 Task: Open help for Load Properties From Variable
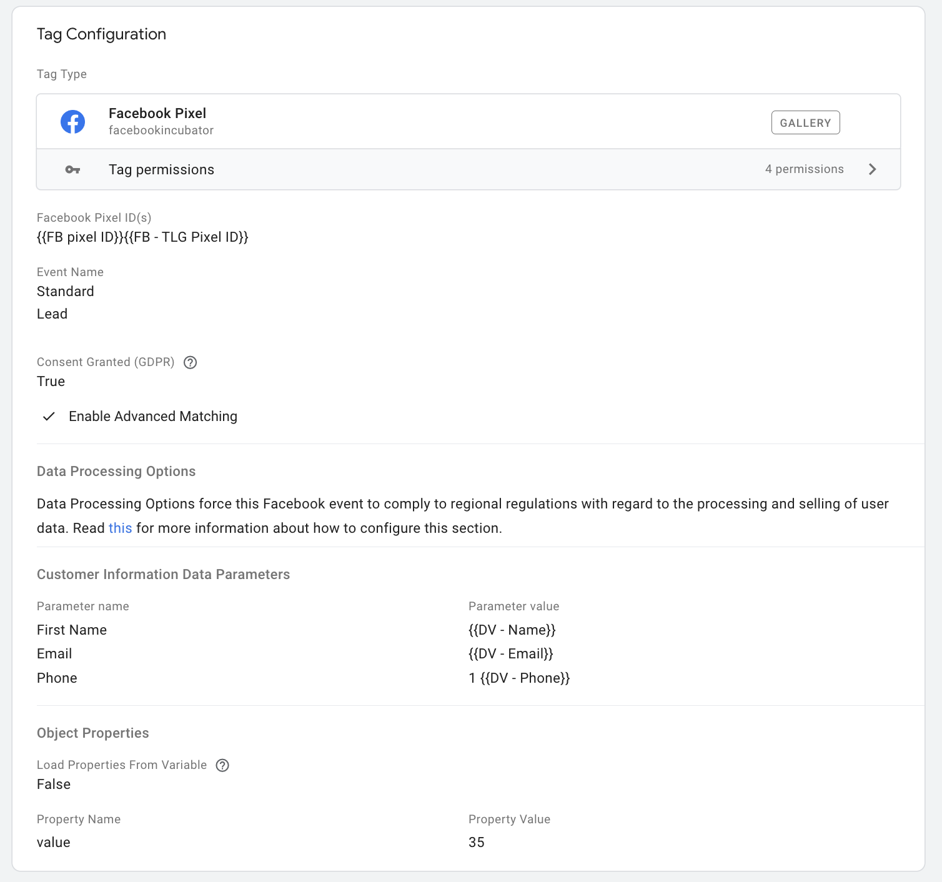222,765
